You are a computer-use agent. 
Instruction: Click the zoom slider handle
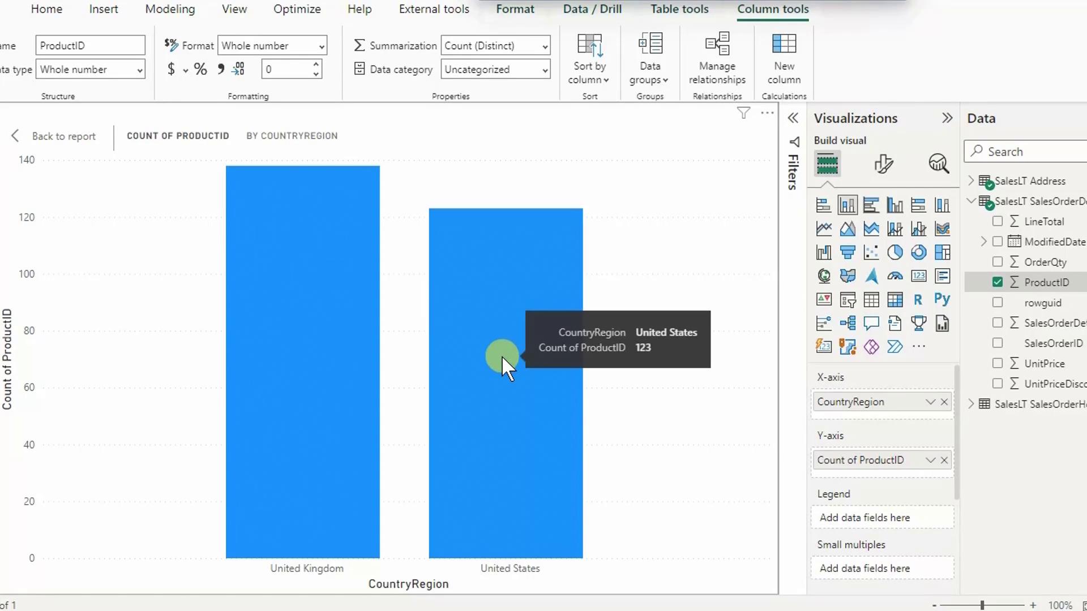[982, 605]
